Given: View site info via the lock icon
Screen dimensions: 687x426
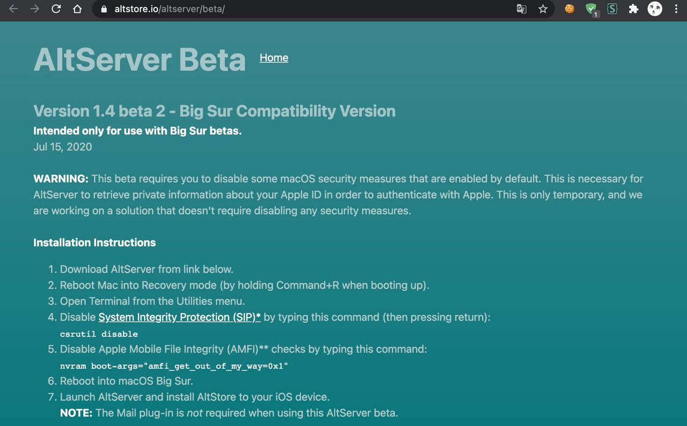Looking at the screenshot, I should click(x=104, y=9).
